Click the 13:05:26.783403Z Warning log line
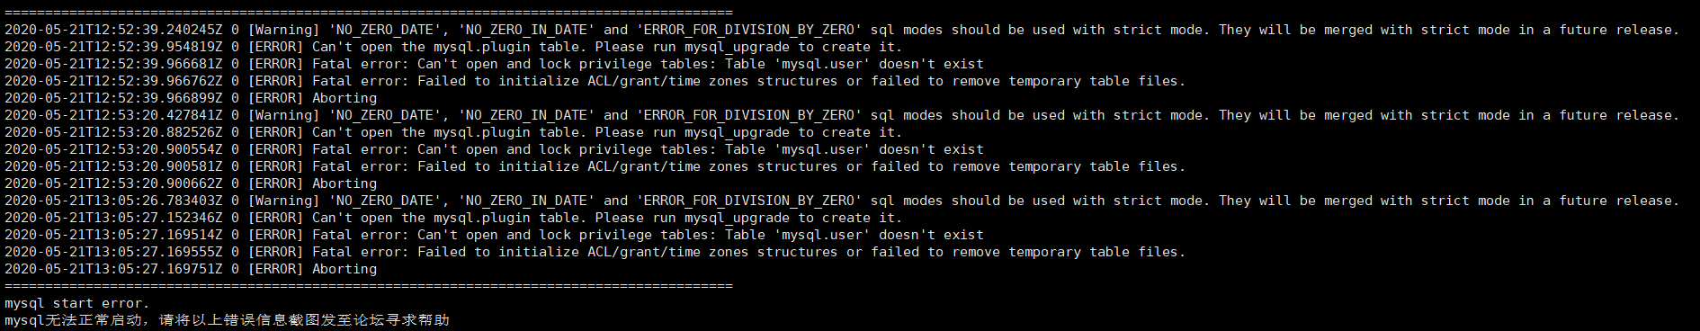1700x331 pixels. pyautogui.click(x=842, y=201)
